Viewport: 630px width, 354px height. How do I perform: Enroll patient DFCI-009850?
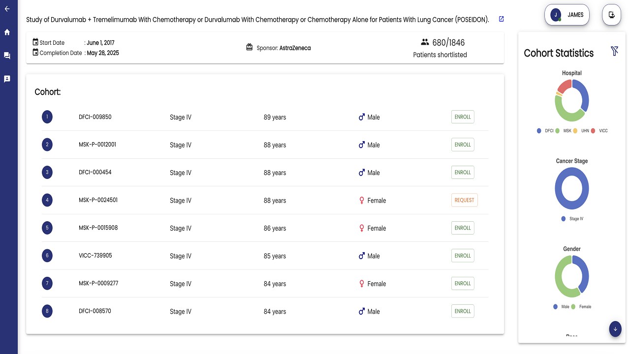point(463,117)
